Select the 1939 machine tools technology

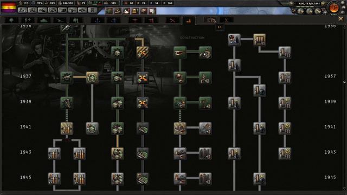pos(67,103)
